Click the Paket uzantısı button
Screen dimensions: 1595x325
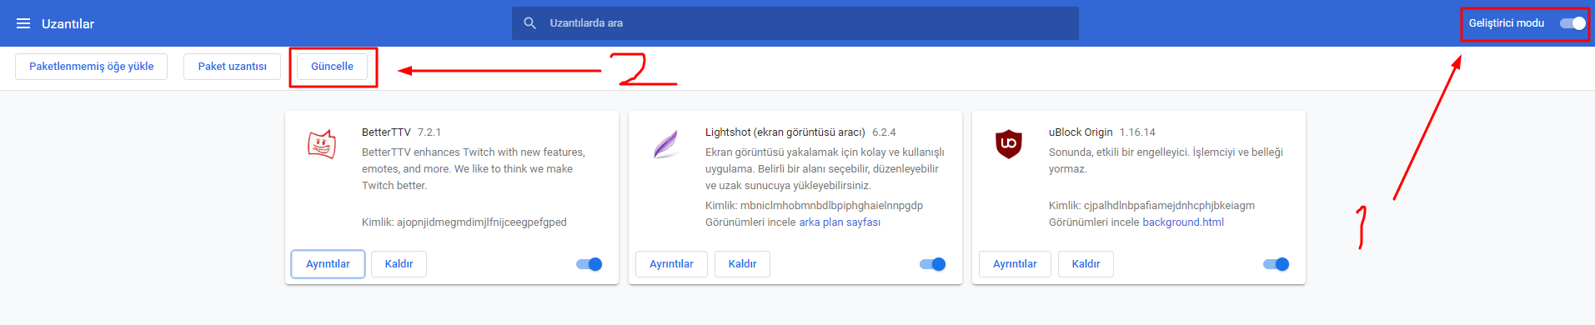click(233, 67)
